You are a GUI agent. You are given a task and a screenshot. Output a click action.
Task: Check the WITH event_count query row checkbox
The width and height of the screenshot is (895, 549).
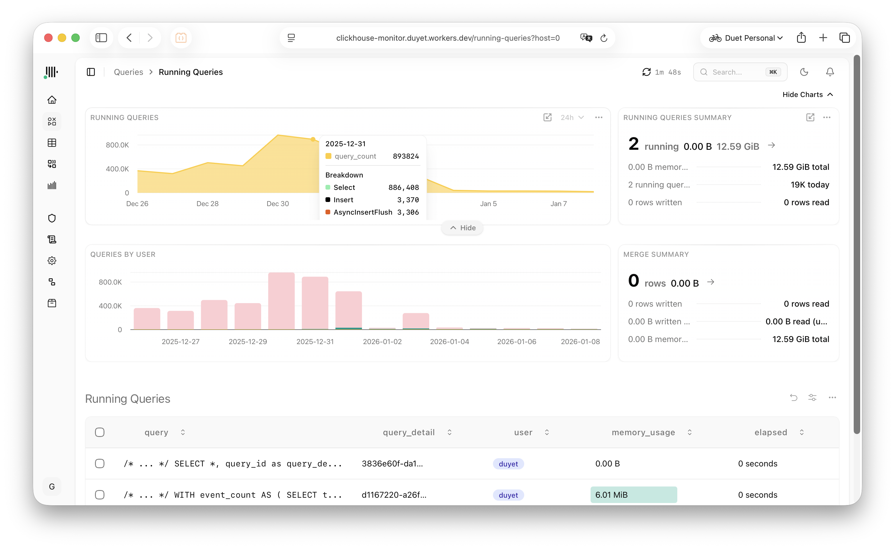click(99, 495)
